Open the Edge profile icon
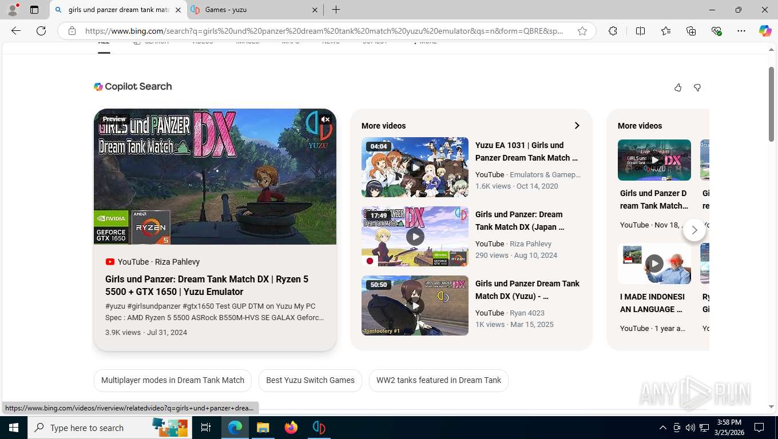Viewport: 778px width, 439px height. (12, 10)
